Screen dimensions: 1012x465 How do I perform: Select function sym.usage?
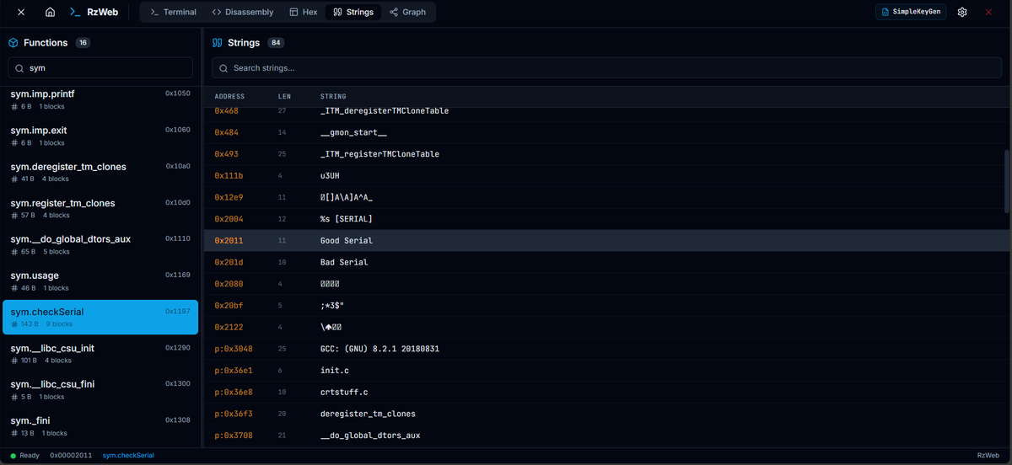(x=100, y=281)
